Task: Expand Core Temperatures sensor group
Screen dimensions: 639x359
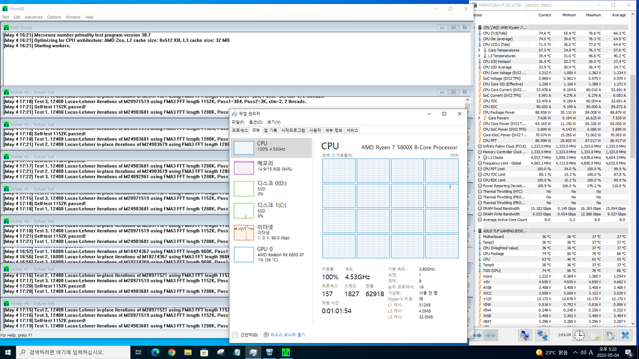Action: click(x=479, y=50)
